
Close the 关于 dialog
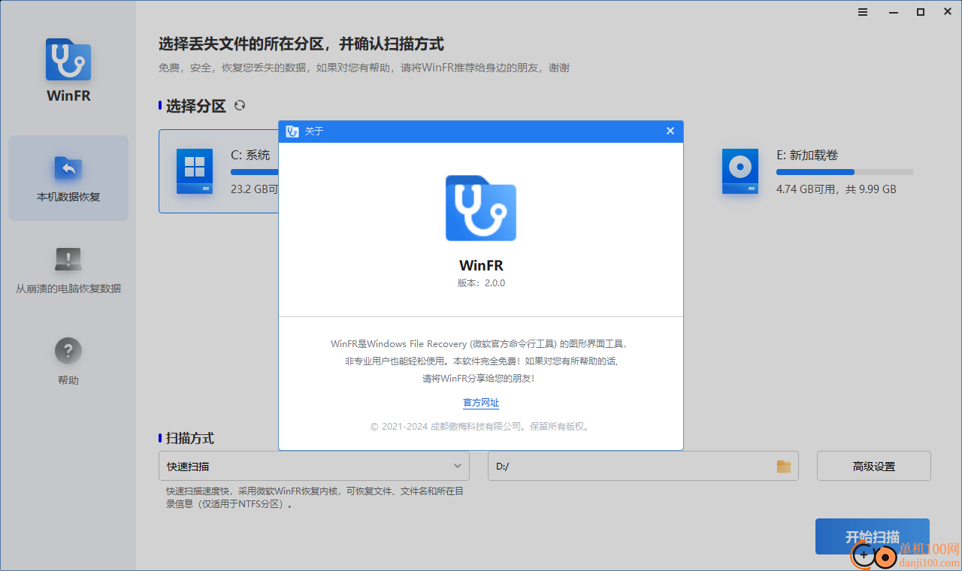click(670, 131)
